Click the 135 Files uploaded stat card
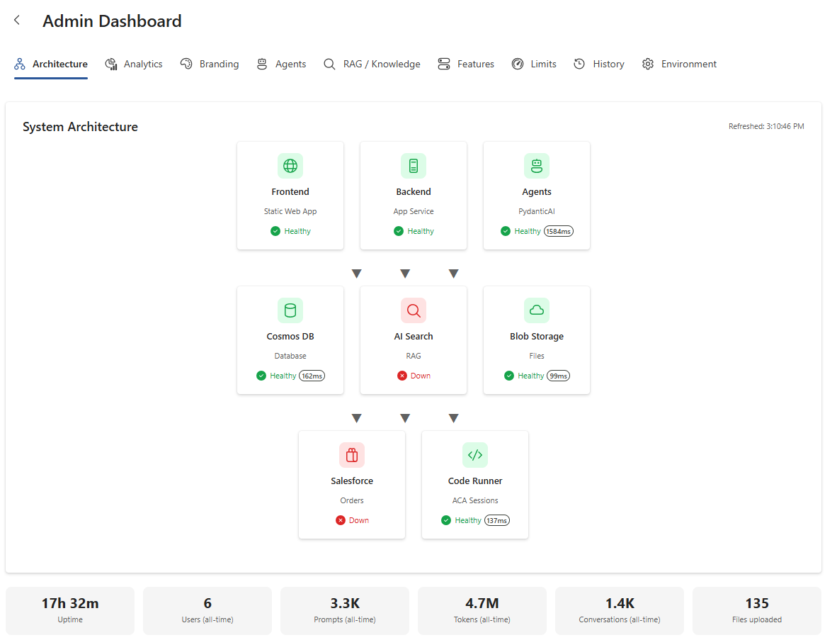This screenshot has width=837, height=640. coord(757,610)
